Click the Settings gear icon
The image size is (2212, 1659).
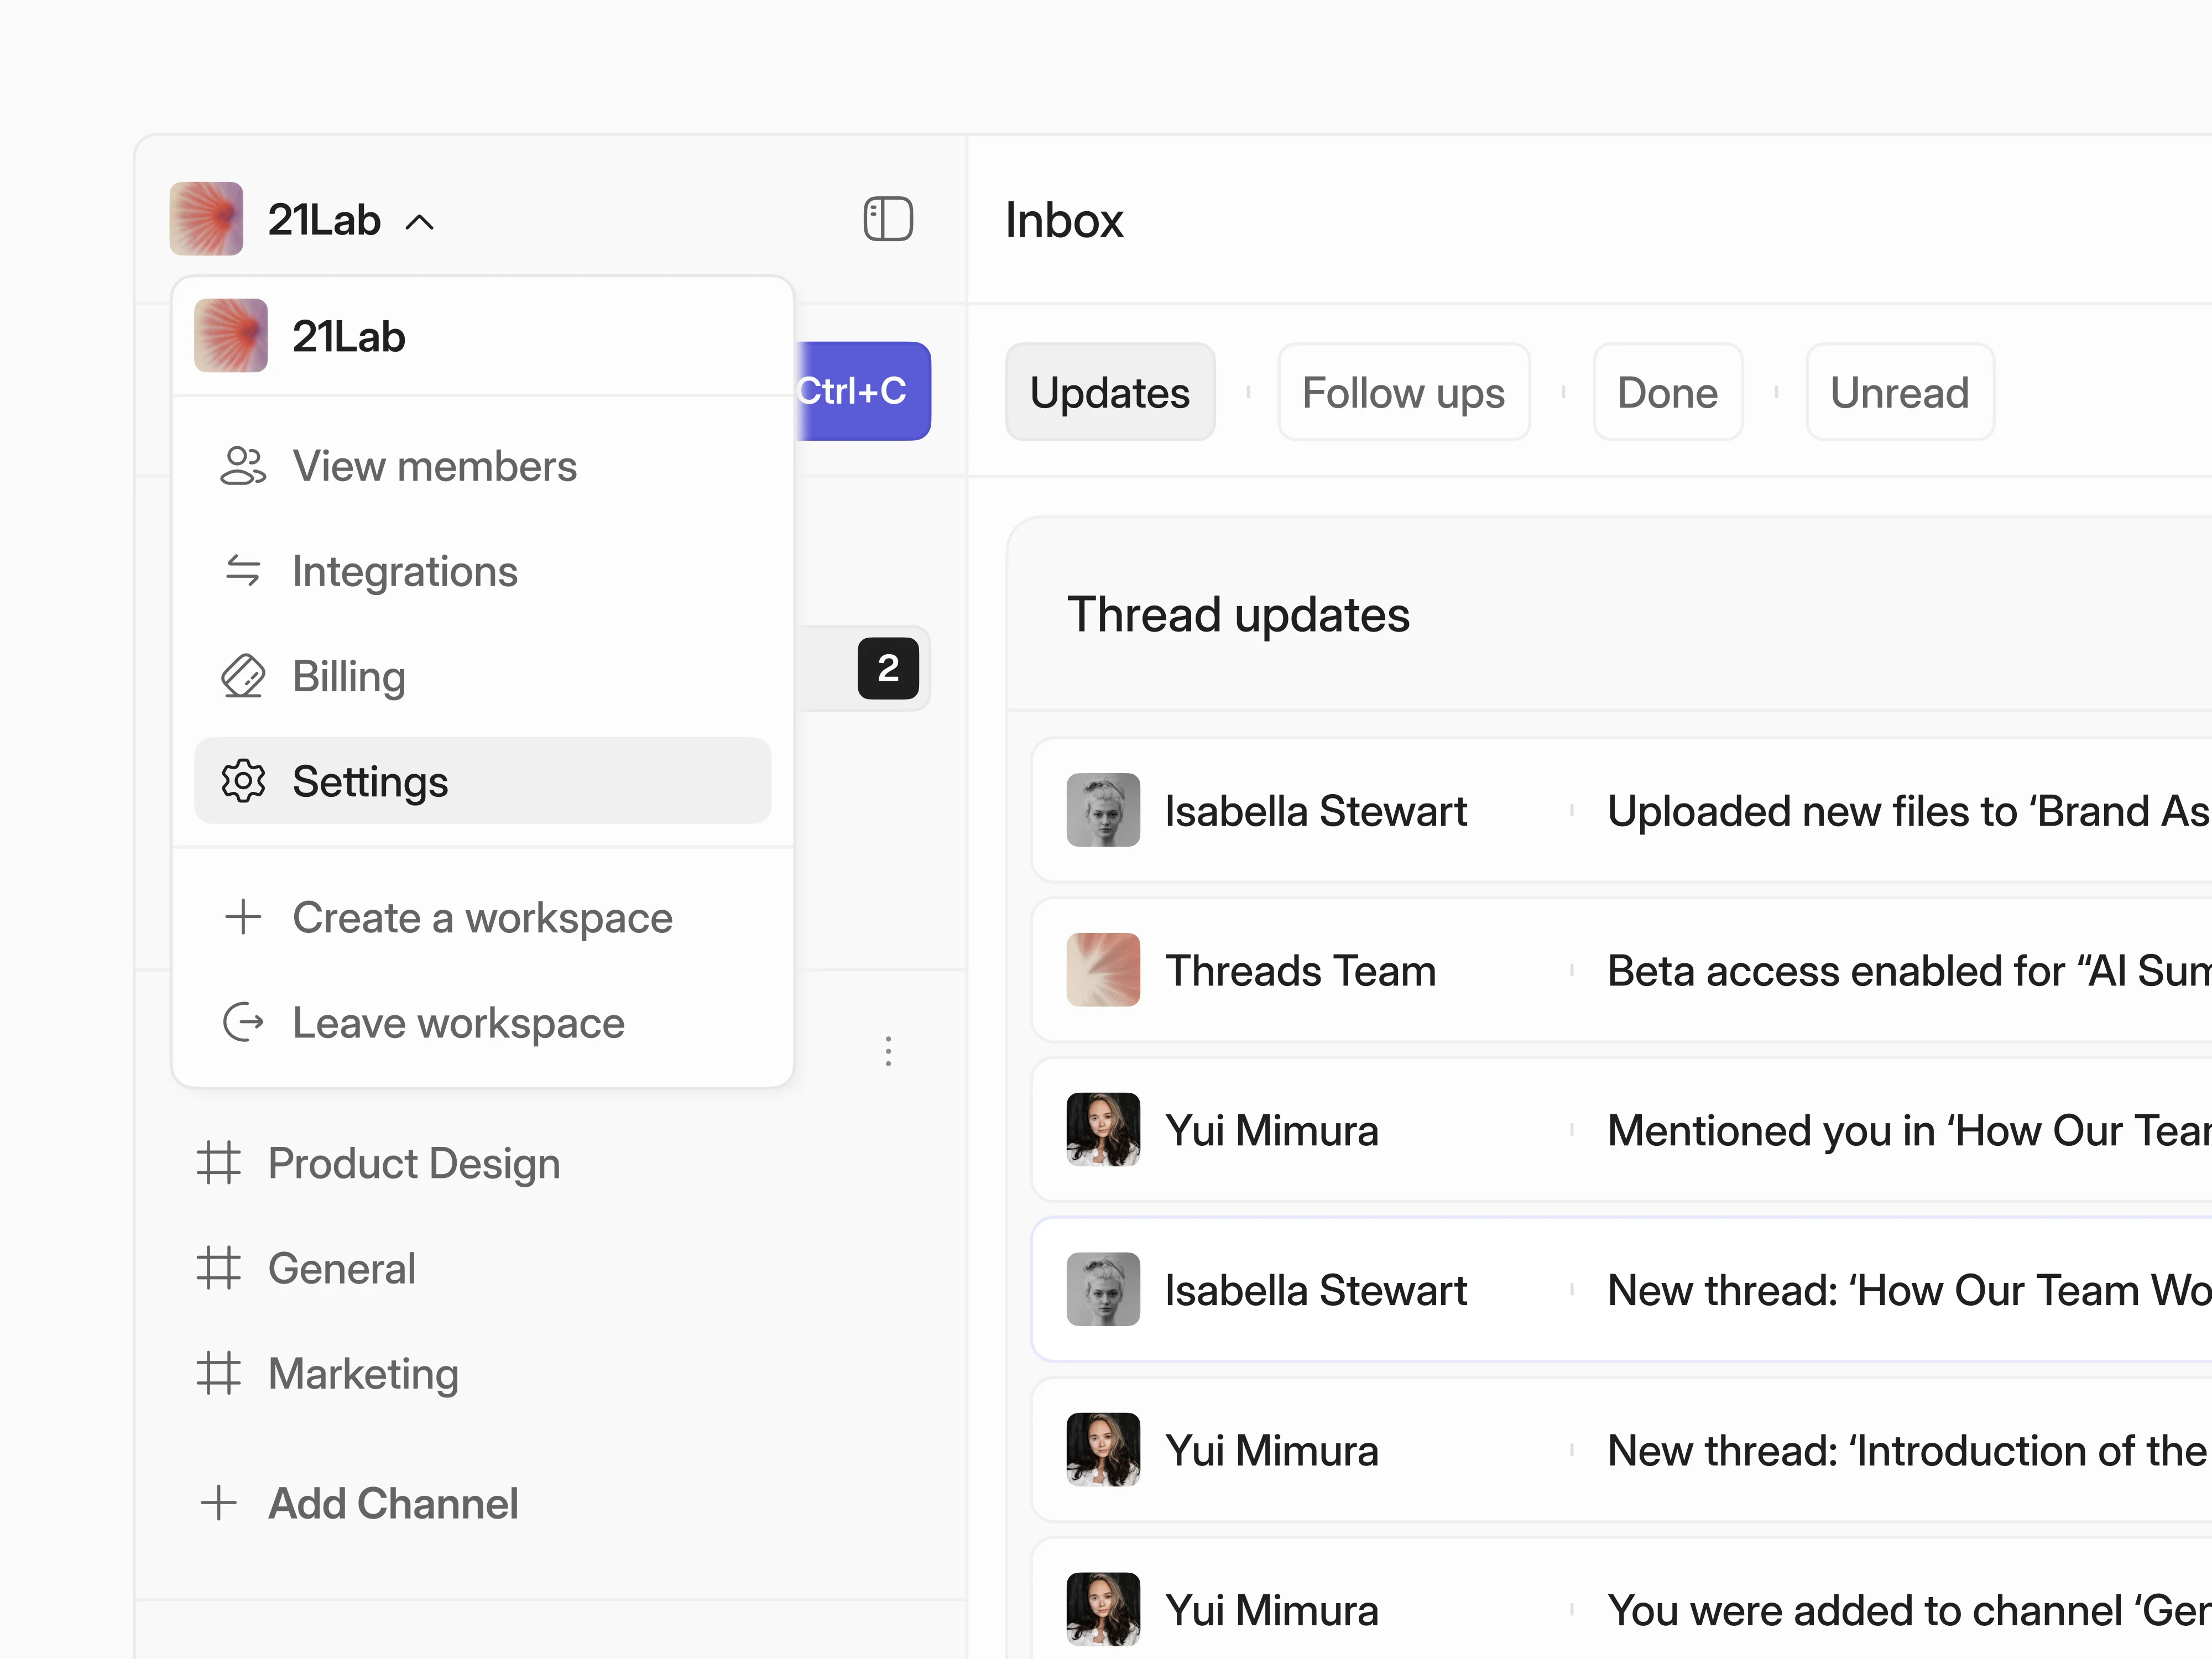coord(242,781)
